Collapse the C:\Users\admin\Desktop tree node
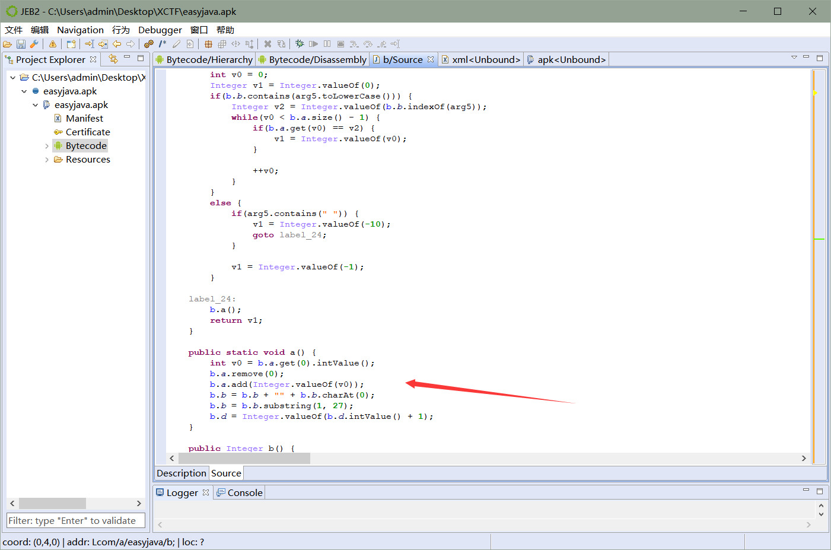Screen dimensions: 831x550 (12, 78)
